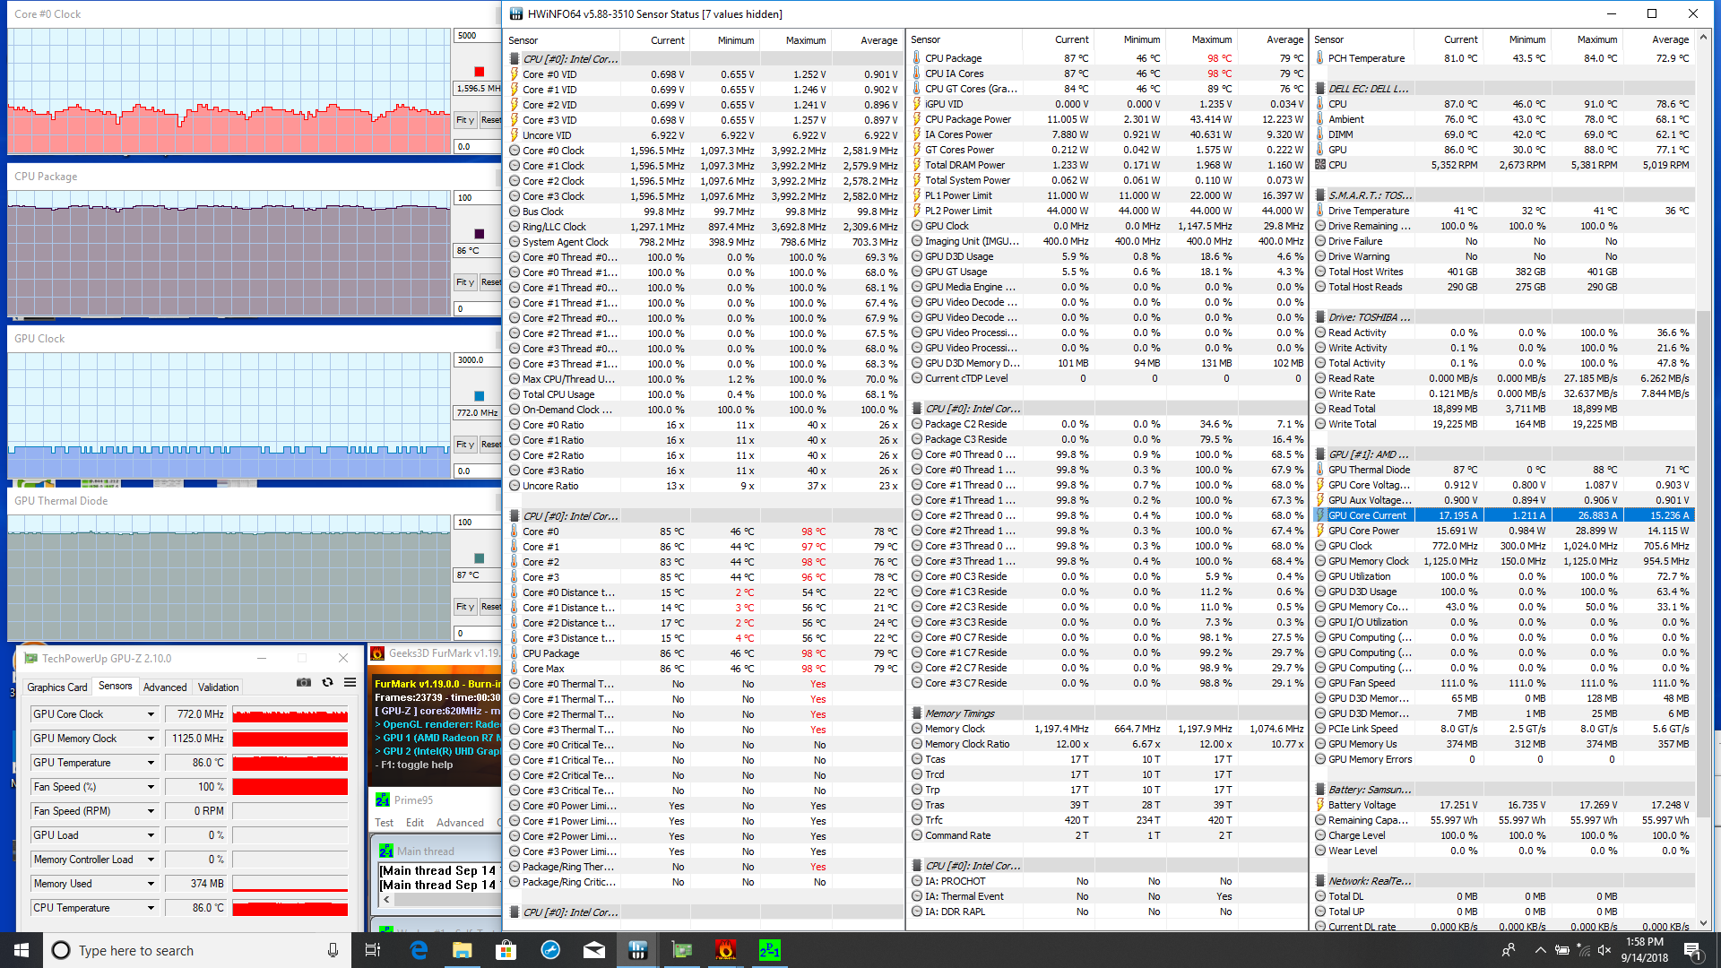The image size is (1721, 968).
Task: Click the blue color swatch in GPU Clock graph
Action: tap(479, 396)
